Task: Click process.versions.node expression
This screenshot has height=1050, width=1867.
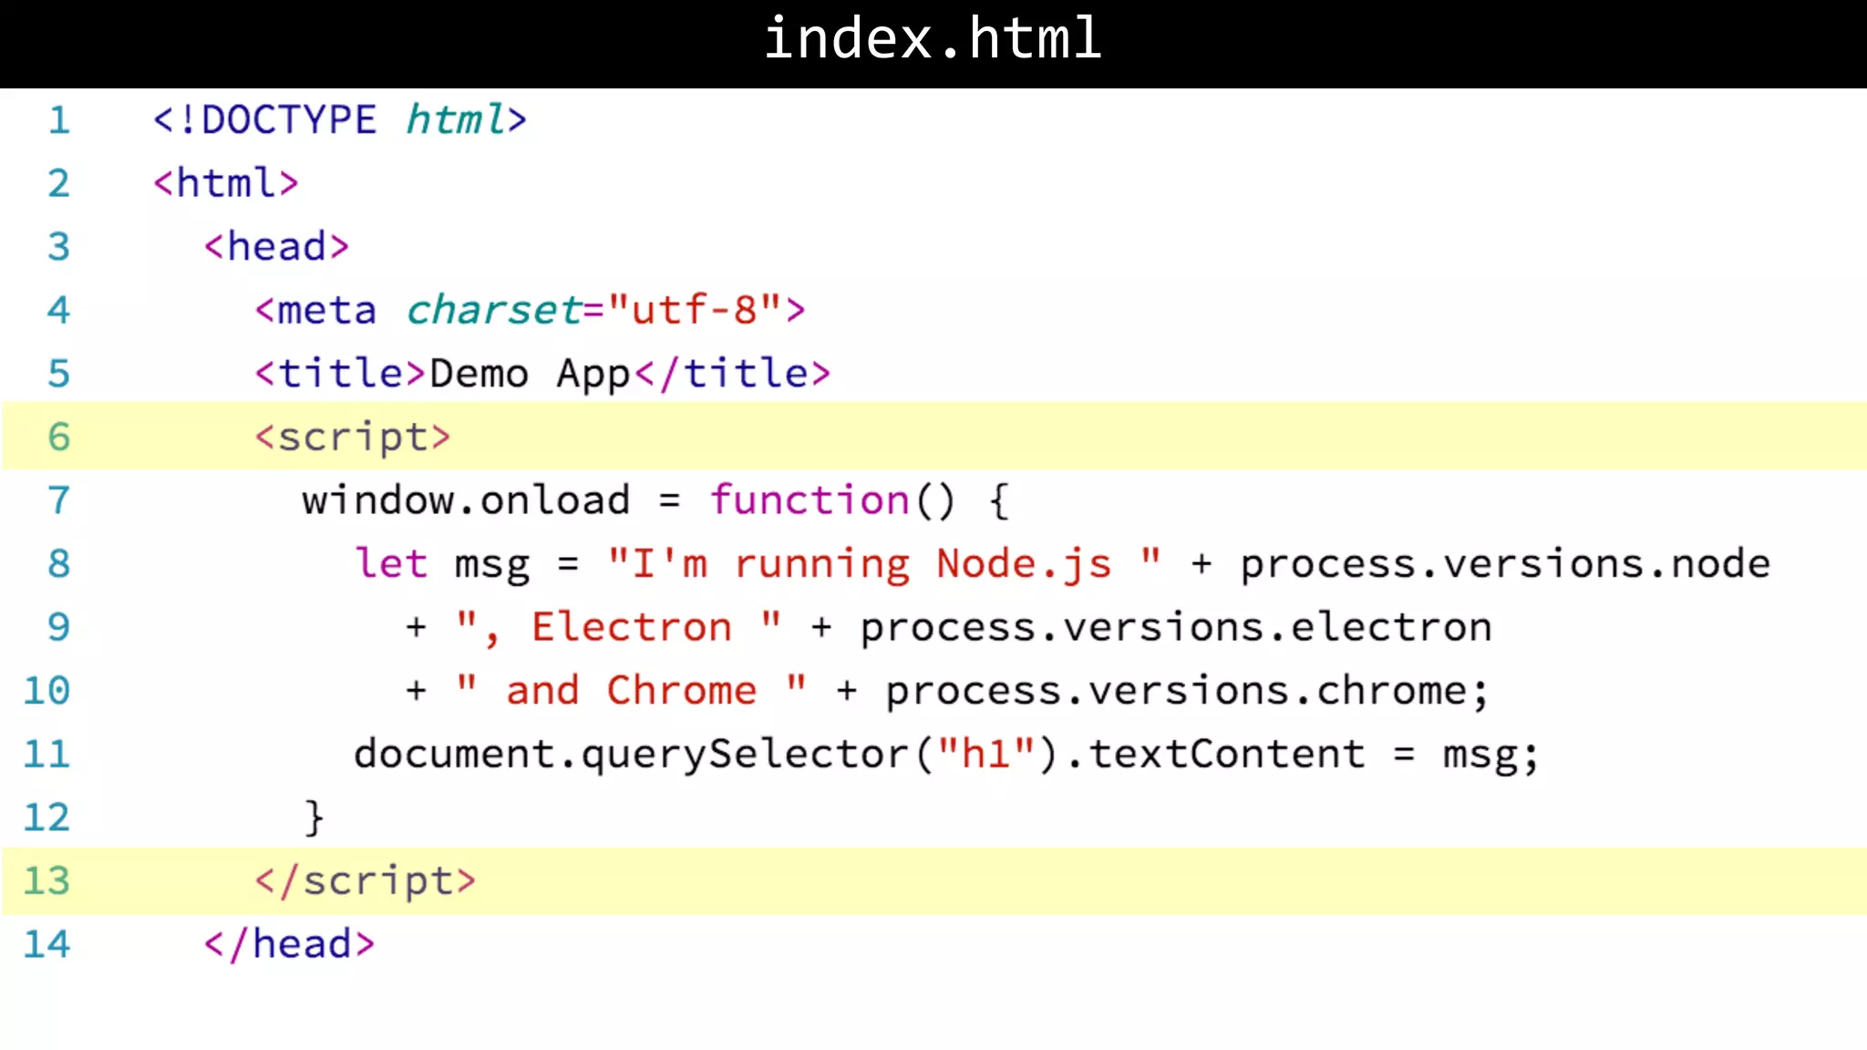Action: (1505, 564)
